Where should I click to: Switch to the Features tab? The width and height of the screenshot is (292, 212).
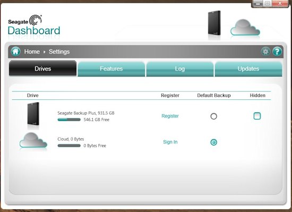(x=111, y=69)
